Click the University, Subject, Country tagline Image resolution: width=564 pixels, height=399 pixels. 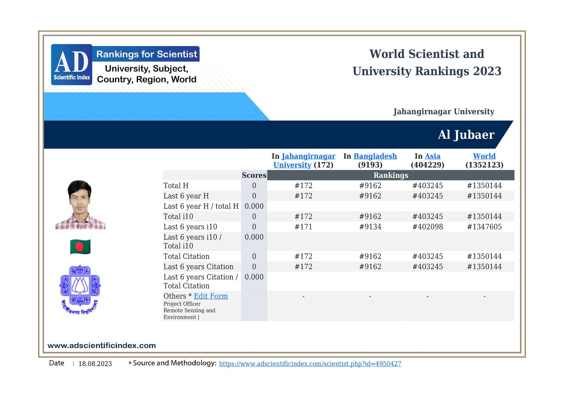coord(147,74)
